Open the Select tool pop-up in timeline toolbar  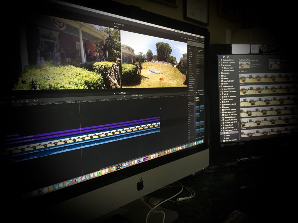point(35,100)
